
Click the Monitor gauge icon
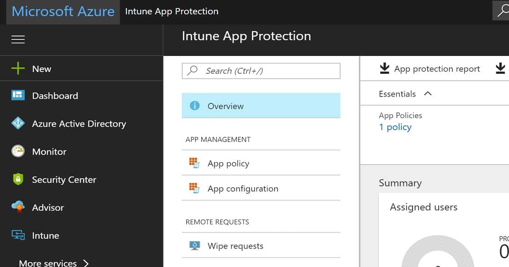18,151
